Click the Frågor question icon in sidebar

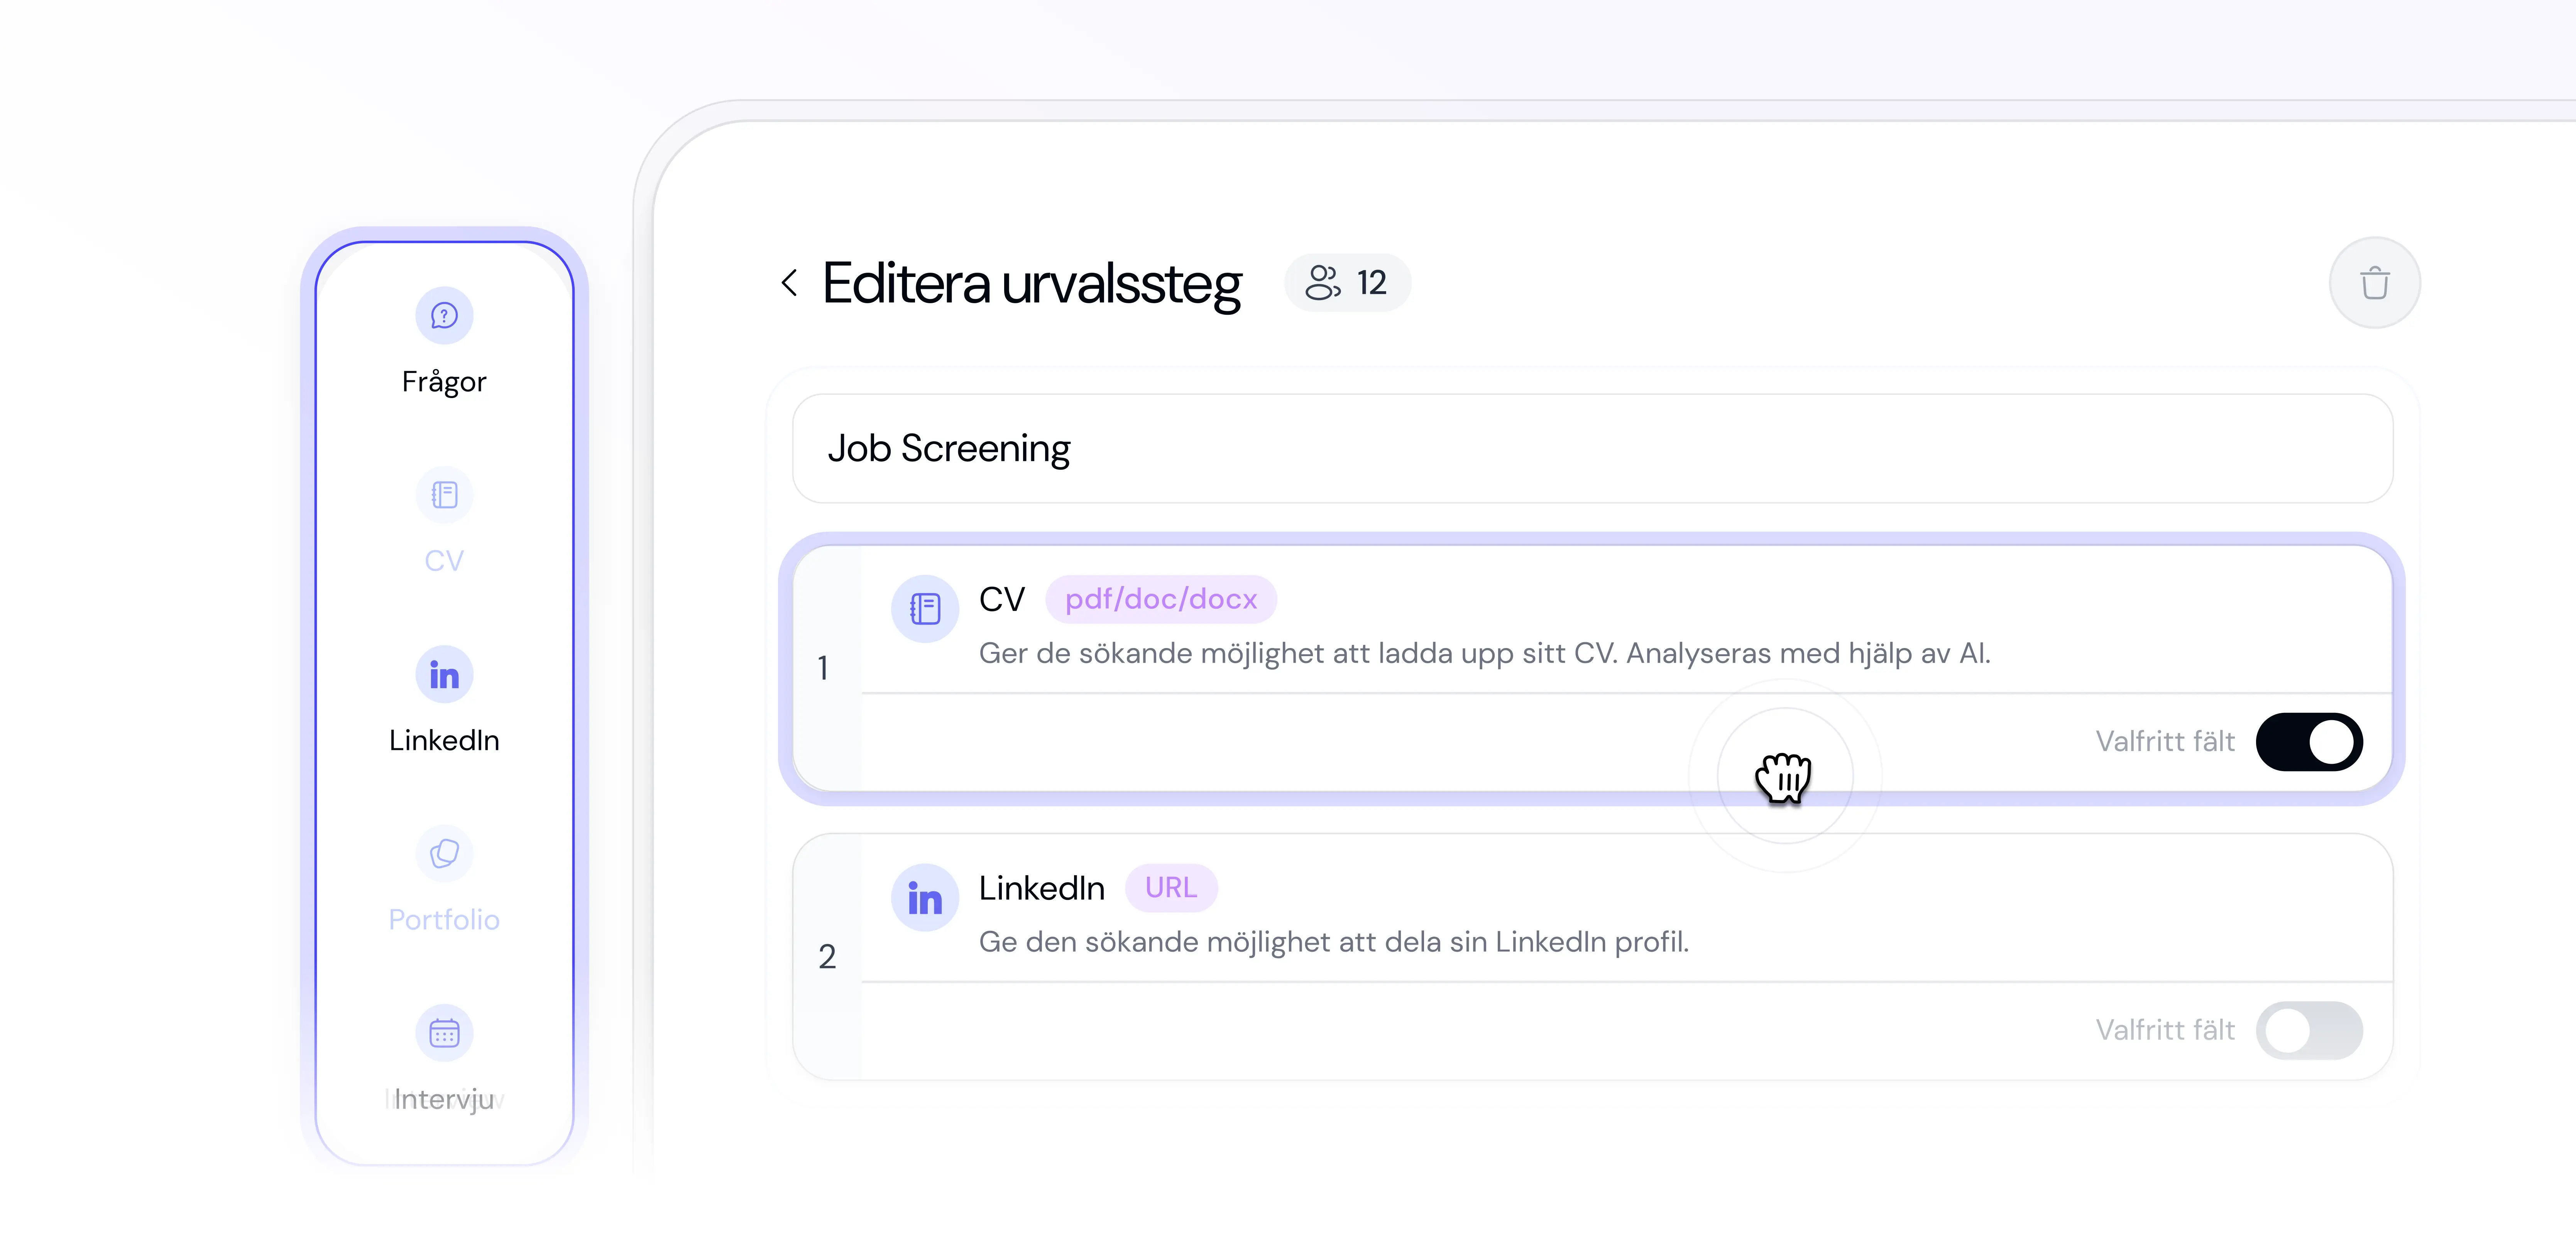coord(444,316)
